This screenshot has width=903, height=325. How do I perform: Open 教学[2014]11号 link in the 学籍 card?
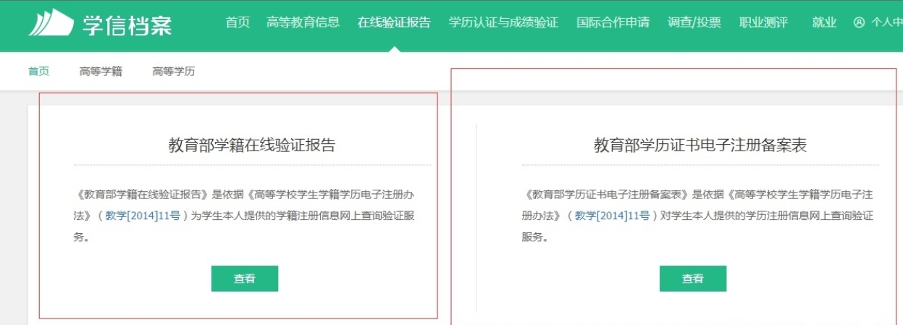point(143,215)
